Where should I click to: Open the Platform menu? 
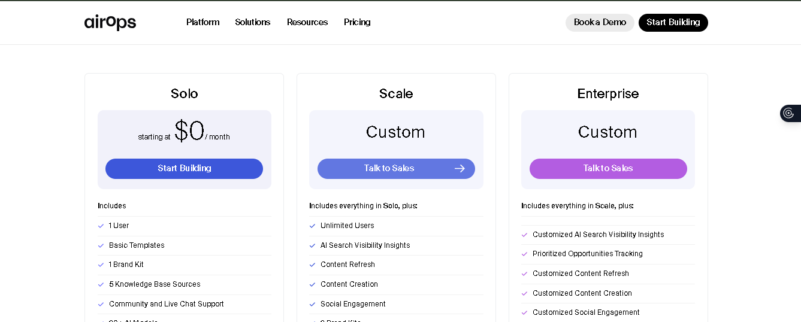coord(202,22)
